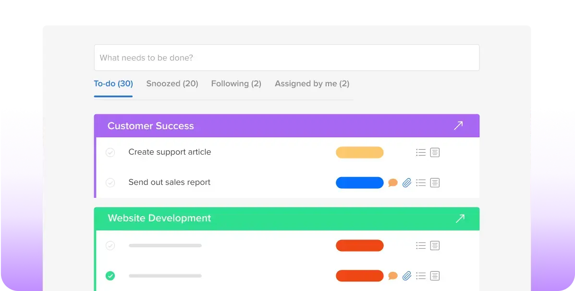Check off Send out sales report
The image size is (575, 291).
[x=110, y=182]
